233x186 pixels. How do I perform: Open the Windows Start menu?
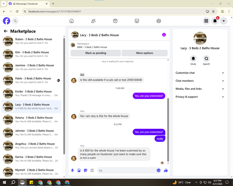click(x=4, y=182)
